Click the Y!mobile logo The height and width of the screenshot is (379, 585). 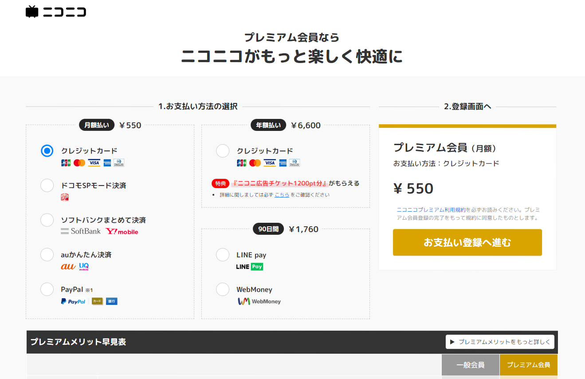point(122,231)
